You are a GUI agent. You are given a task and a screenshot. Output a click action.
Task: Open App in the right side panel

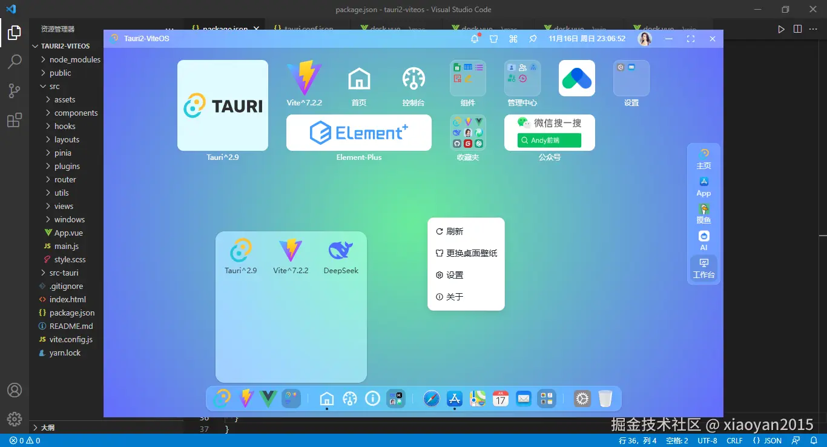pos(703,187)
